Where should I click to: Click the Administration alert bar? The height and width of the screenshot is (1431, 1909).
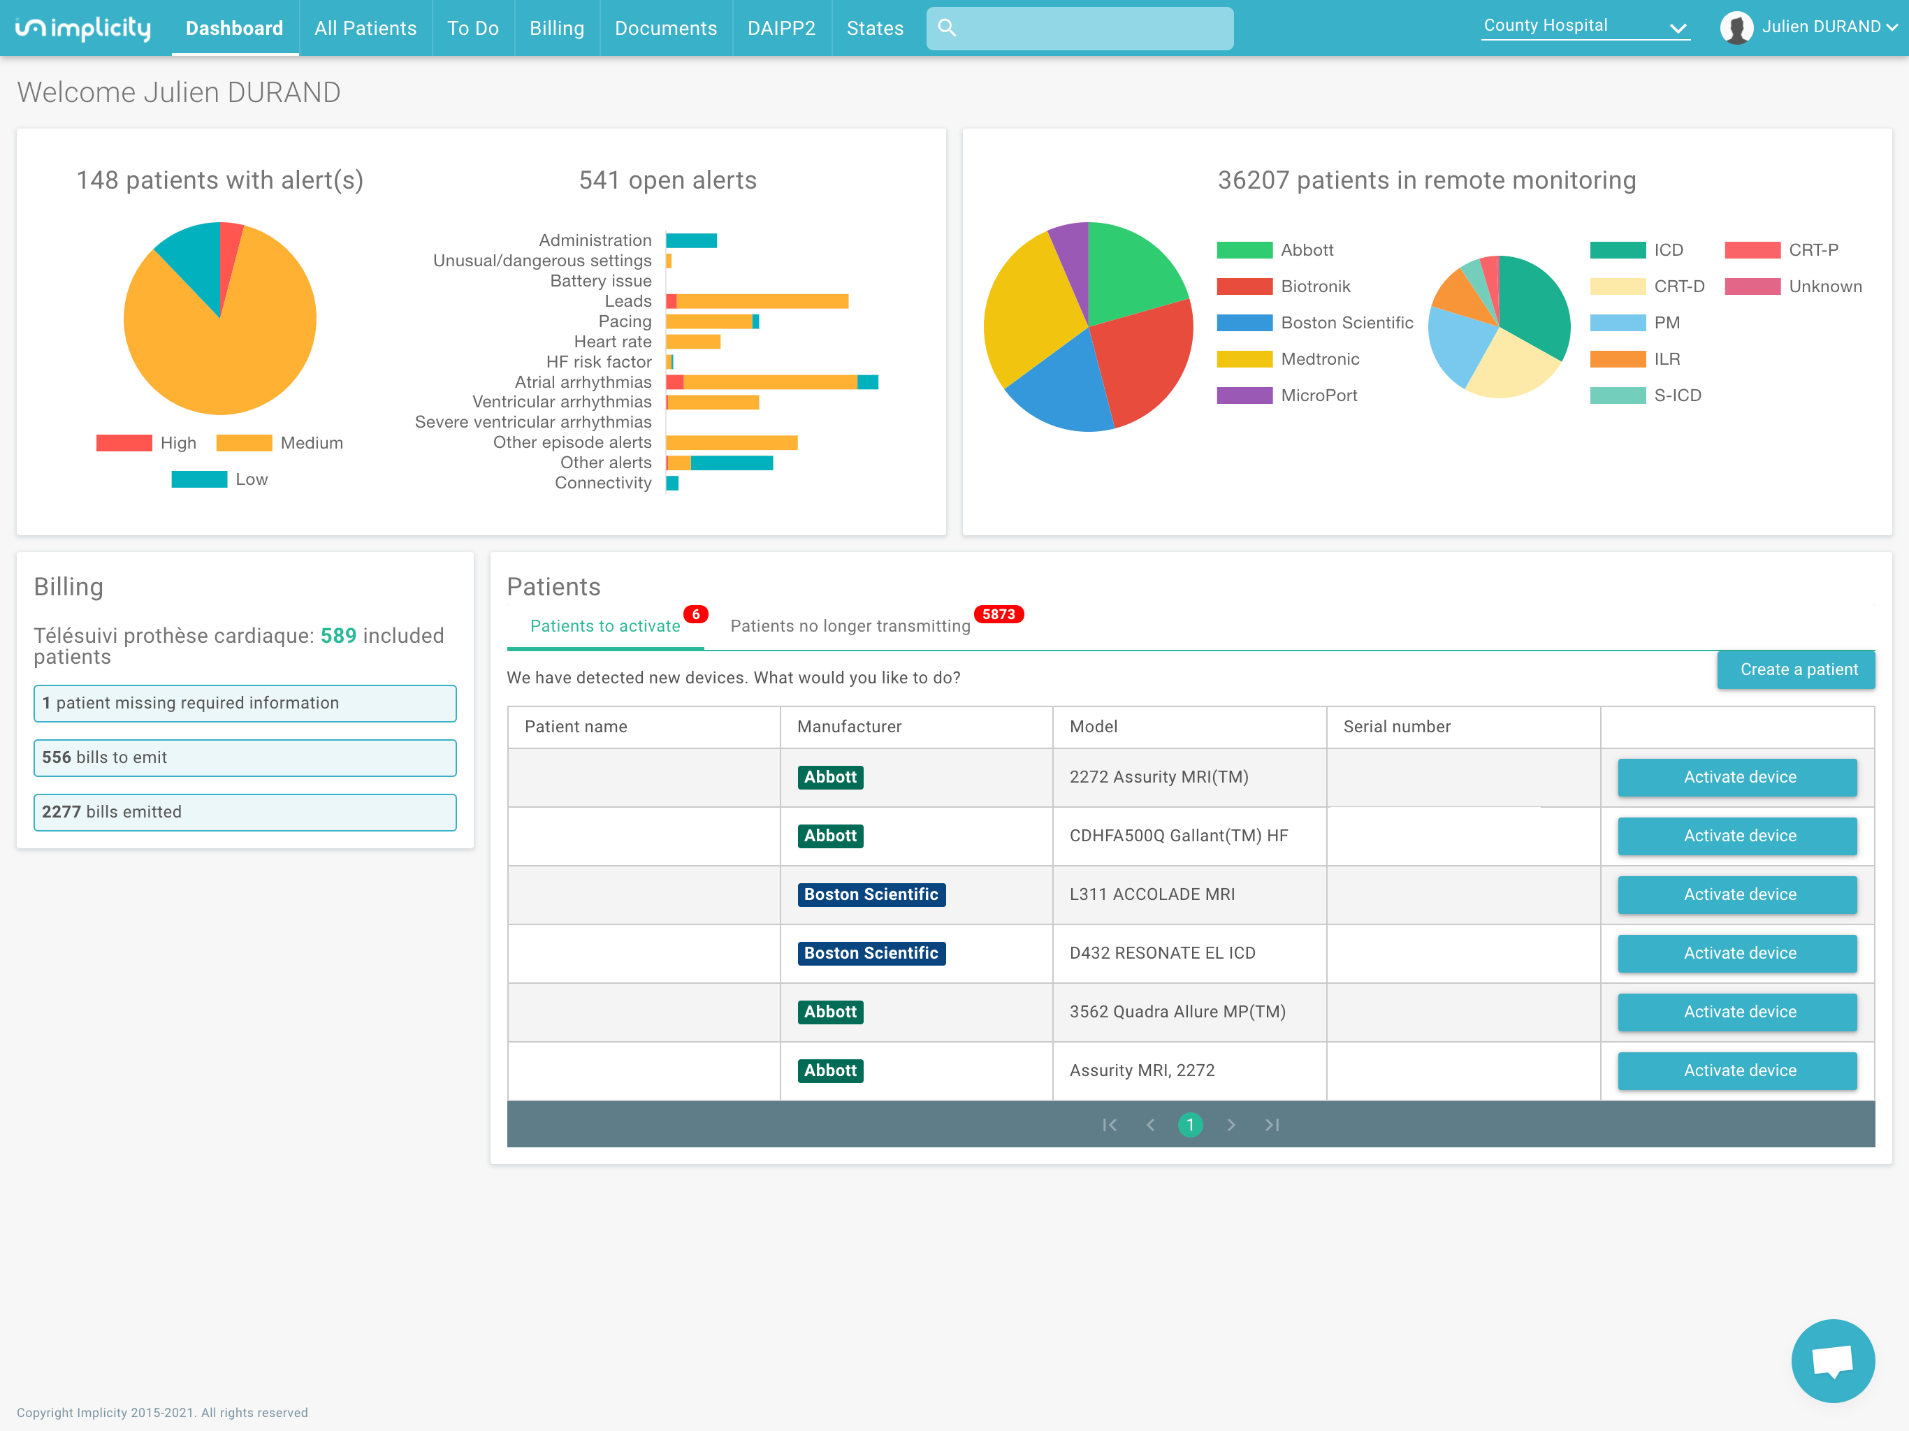691,241
